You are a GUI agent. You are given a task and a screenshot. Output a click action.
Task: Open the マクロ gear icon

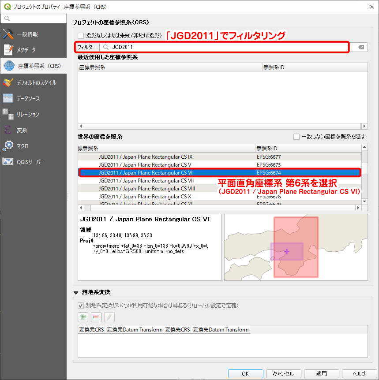tap(8, 145)
